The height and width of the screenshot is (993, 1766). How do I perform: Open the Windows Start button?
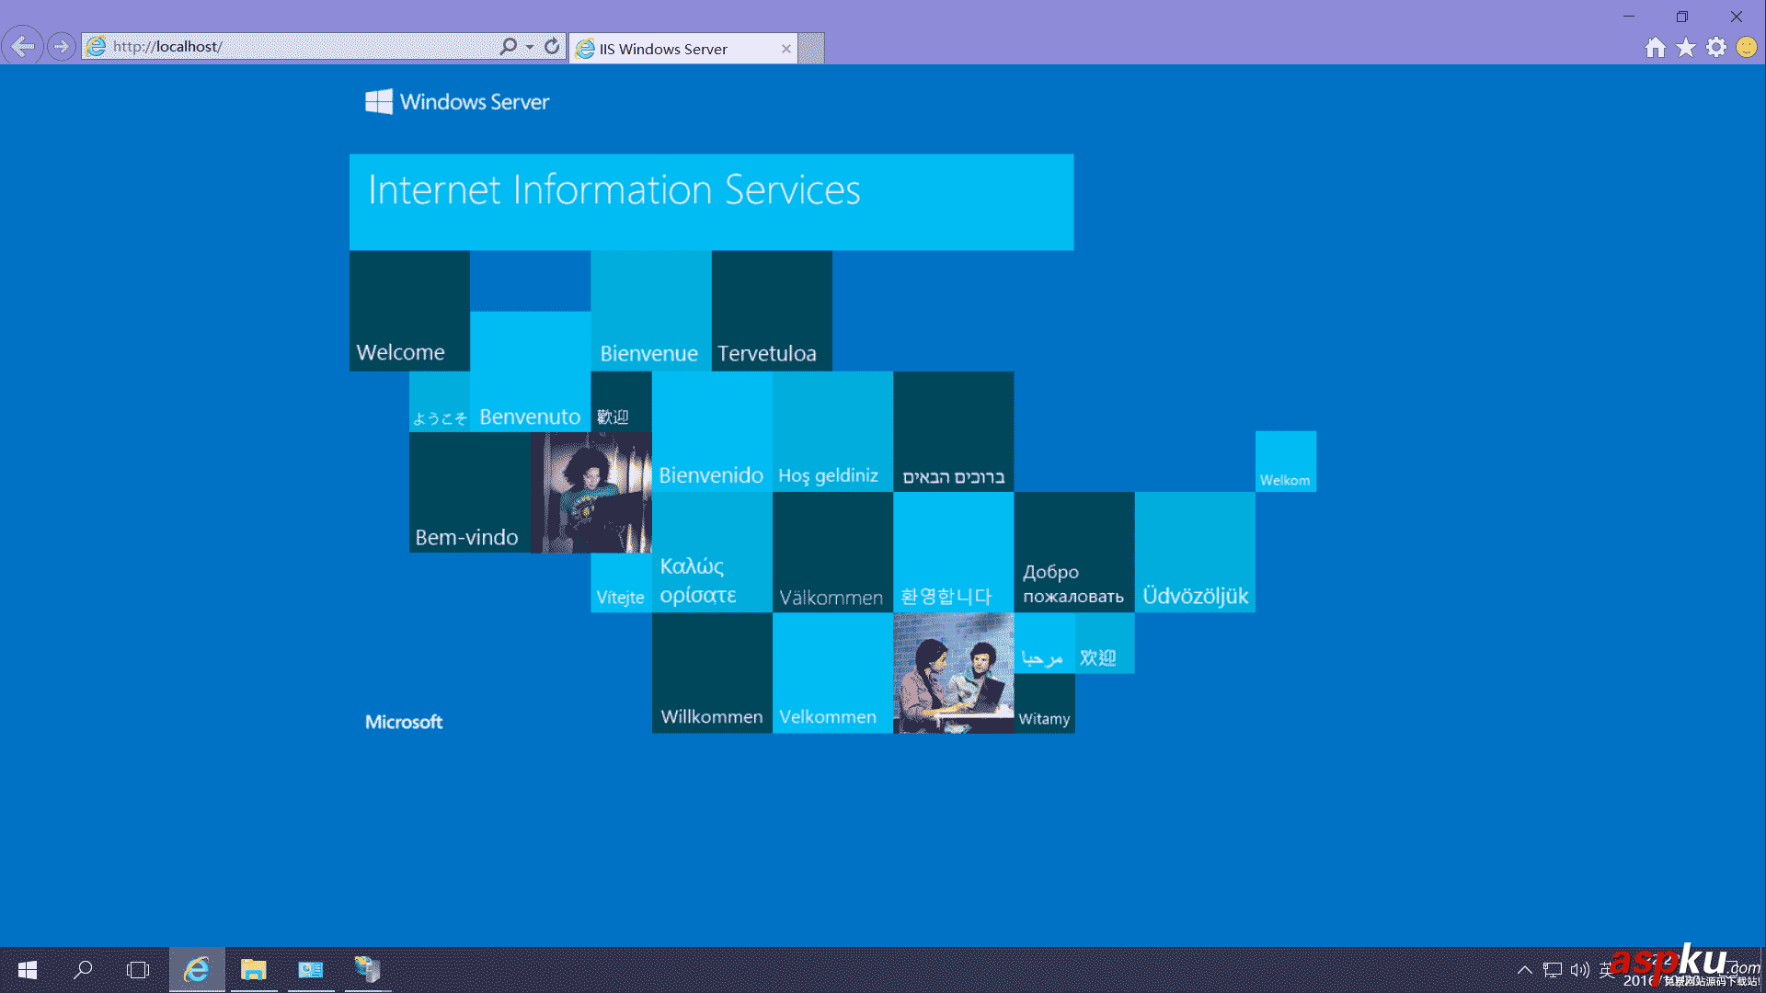click(28, 970)
